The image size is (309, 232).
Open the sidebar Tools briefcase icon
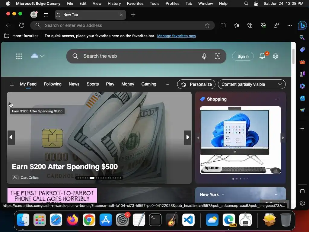302,62
